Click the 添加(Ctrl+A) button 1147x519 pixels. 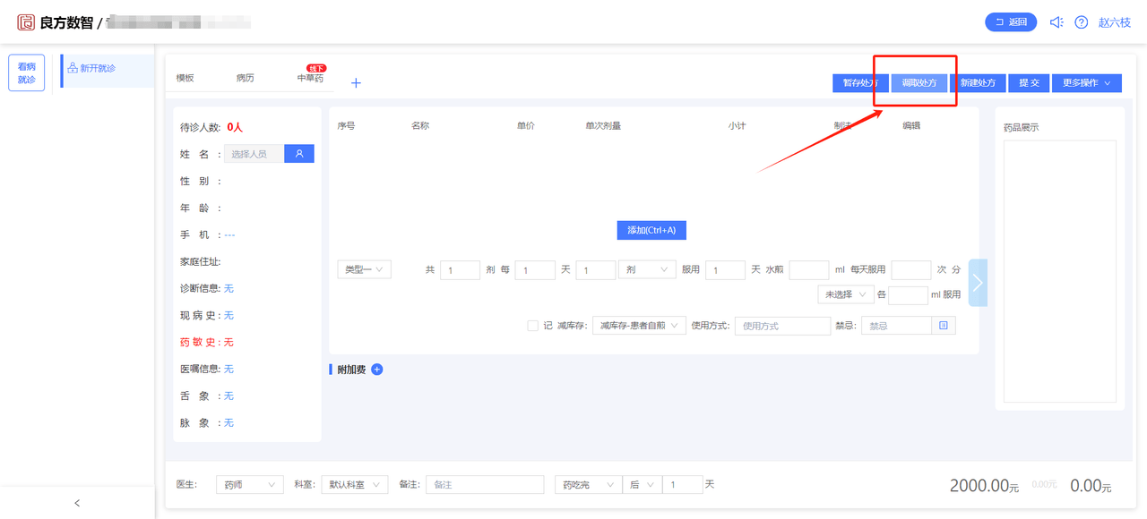pos(651,230)
